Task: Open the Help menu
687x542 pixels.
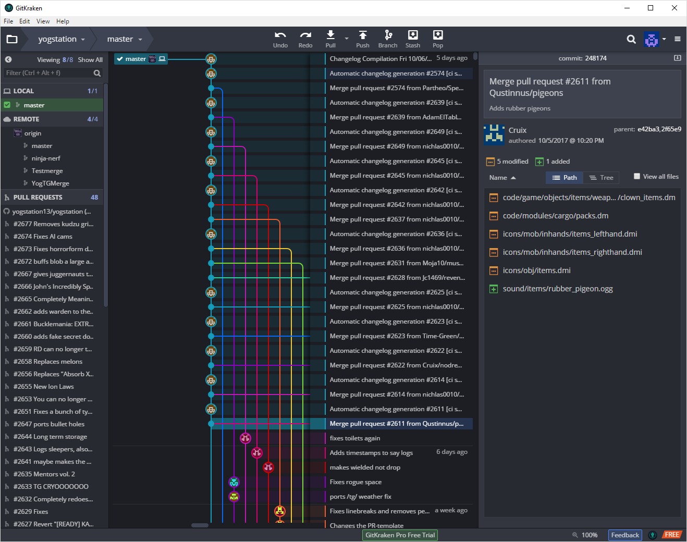Action: (63, 21)
